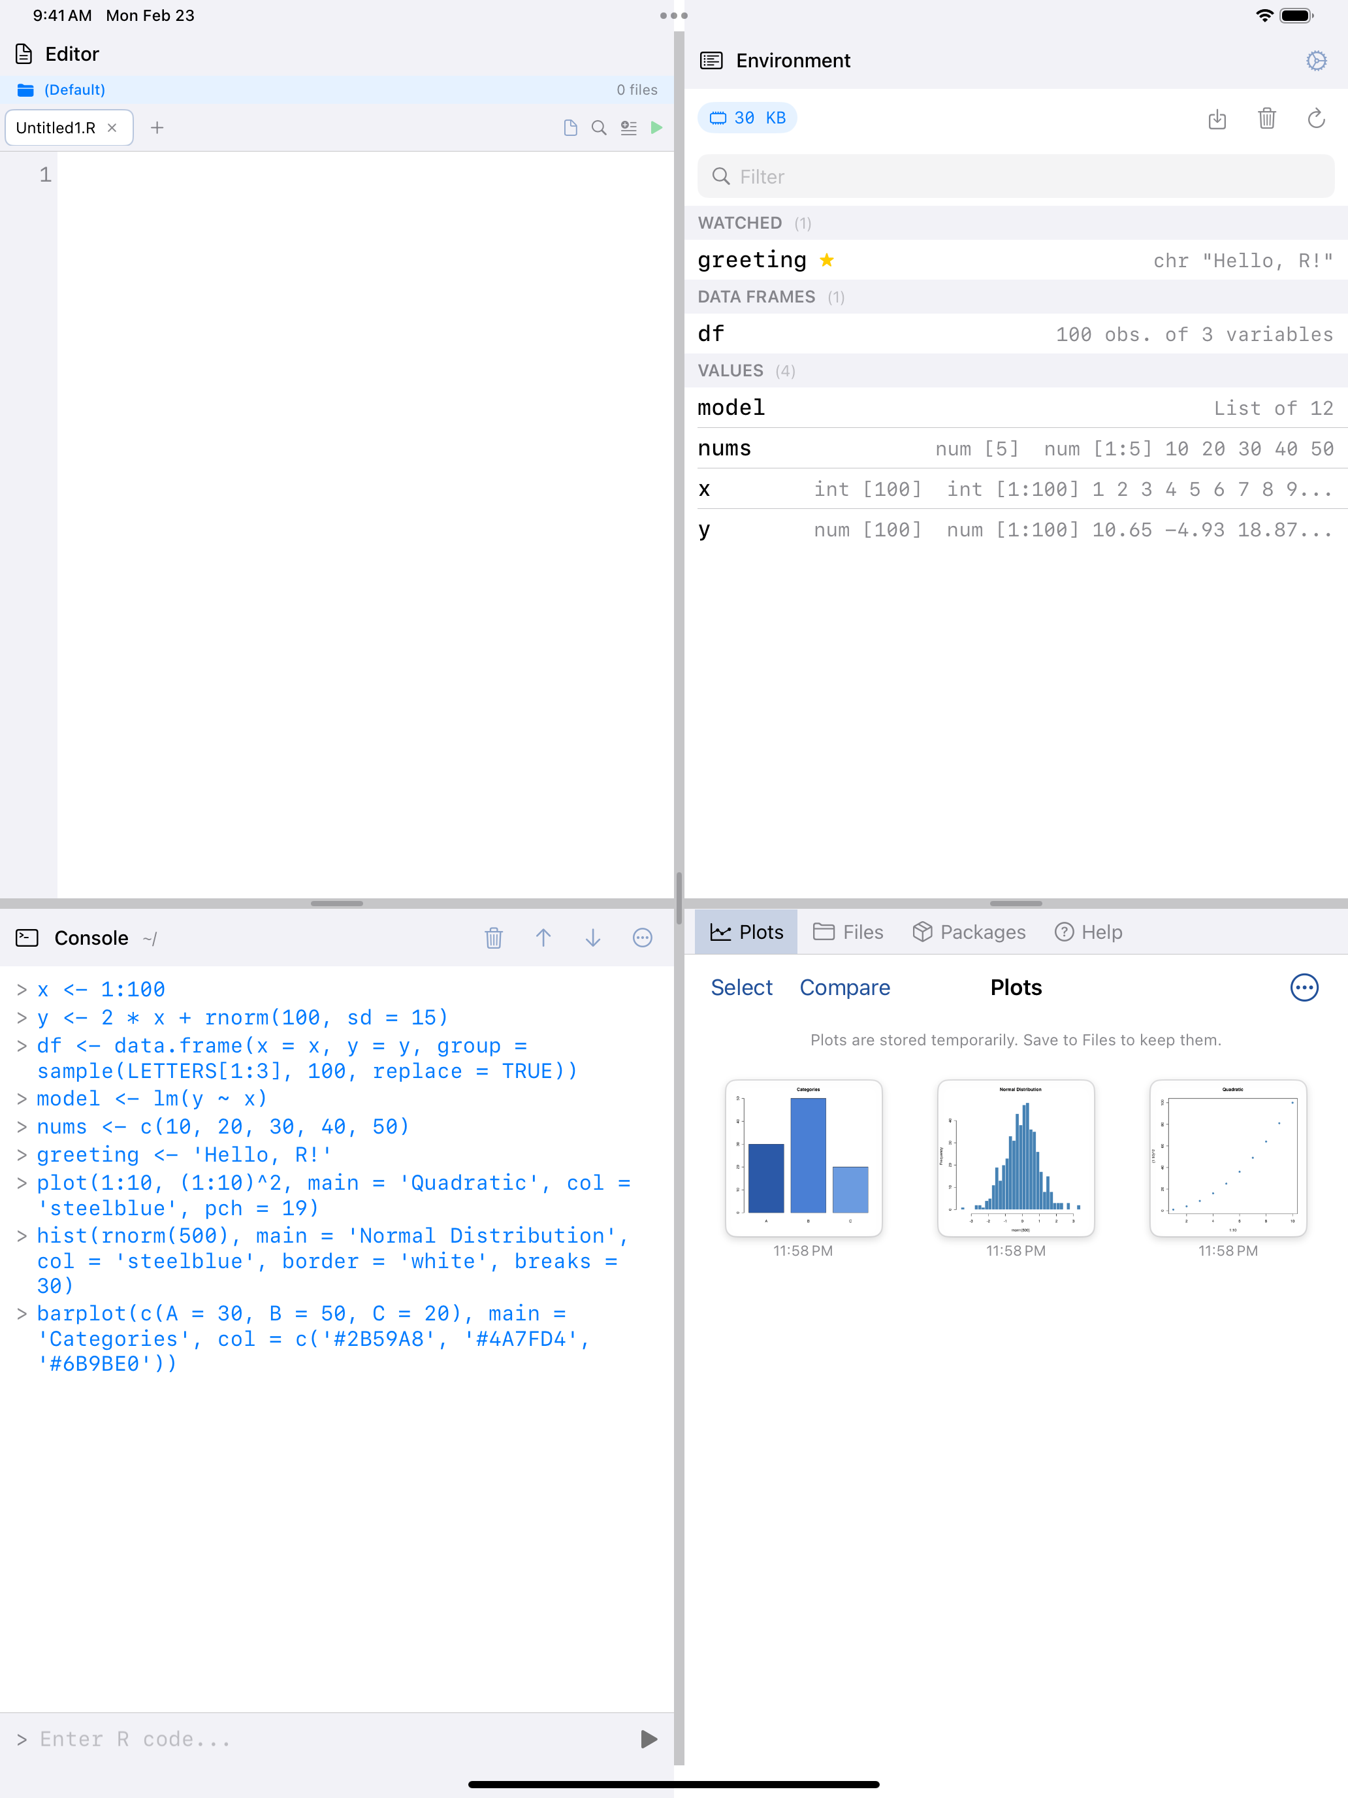The height and width of the screenshot is (1798, 1348).
Task: Run the Untitled1.R script
Action: [656, 127]
